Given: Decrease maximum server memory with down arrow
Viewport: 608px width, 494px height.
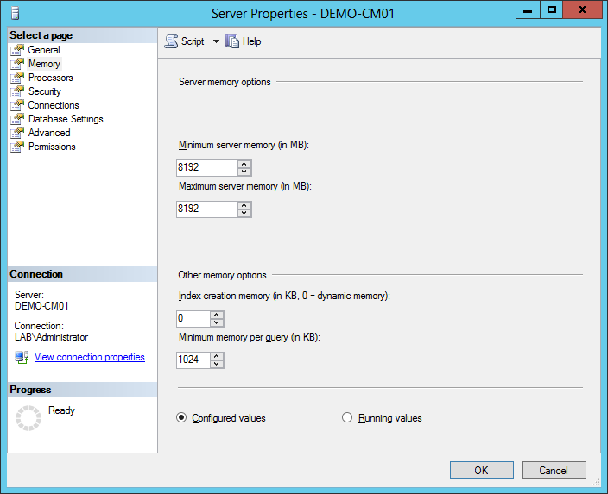Looking at the screenshot, I should pyautogui.click(x=244, y=213).
